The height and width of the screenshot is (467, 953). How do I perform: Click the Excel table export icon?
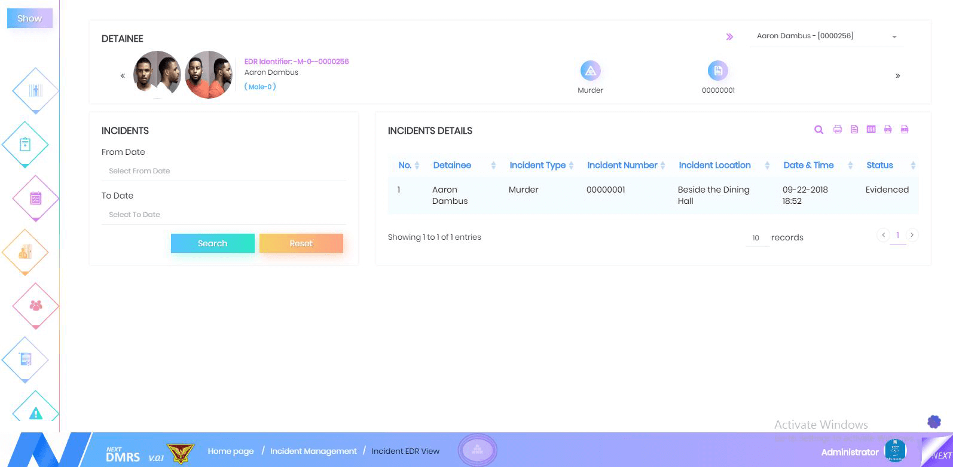click(x=871, y=129)
